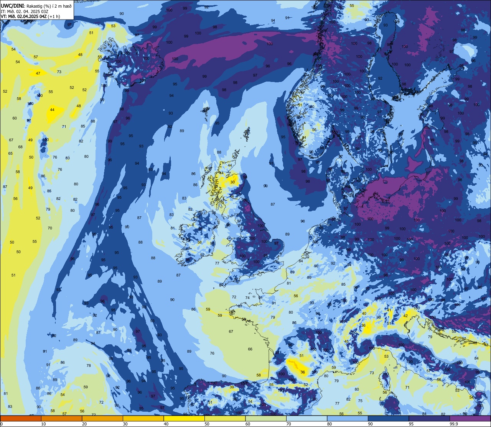
Task: Click the humidity value 30 over Scotland
Action: [232, 182]
